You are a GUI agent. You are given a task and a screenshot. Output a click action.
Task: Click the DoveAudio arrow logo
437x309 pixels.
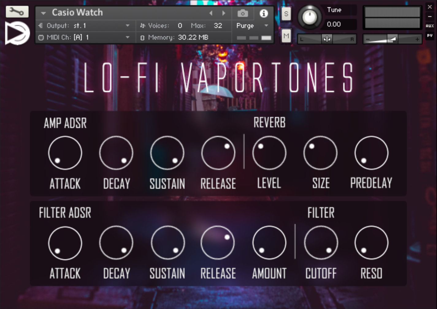point(17,33)
